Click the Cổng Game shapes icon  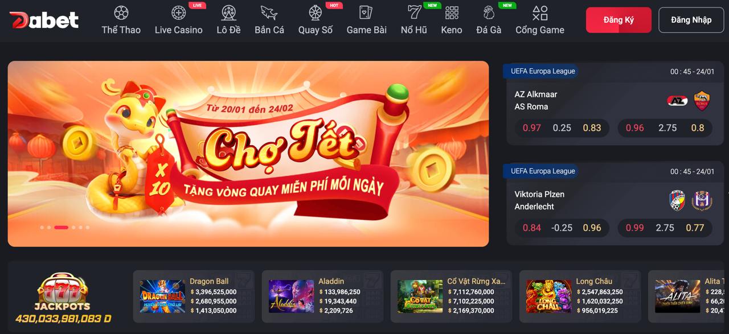tap(540, 13)
